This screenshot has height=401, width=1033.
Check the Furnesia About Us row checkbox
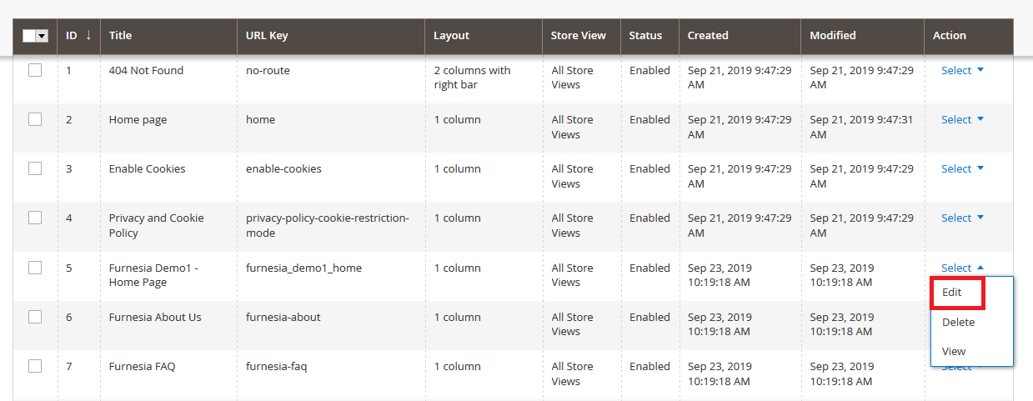[35, 318]
